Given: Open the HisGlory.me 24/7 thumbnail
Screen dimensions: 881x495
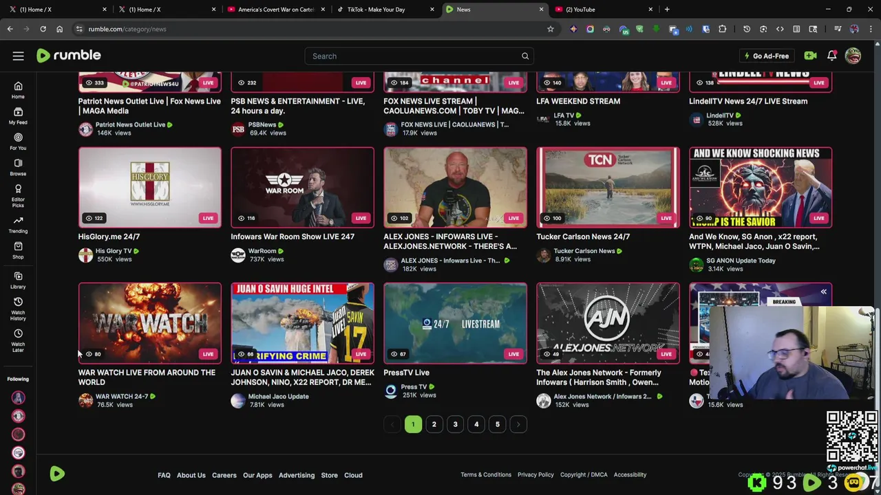Looking at the screenshot, I should [x=150, y=187].
